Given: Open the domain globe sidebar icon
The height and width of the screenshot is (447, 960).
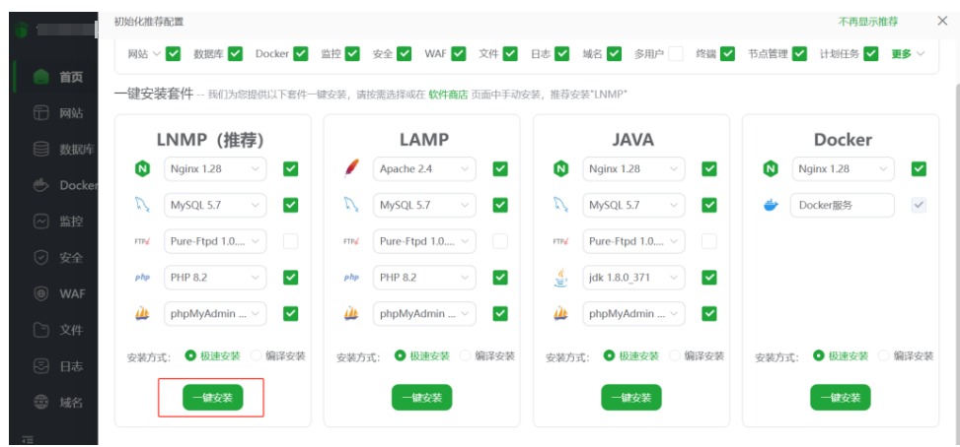Looking at the screenshot, I should coord(41,402).
